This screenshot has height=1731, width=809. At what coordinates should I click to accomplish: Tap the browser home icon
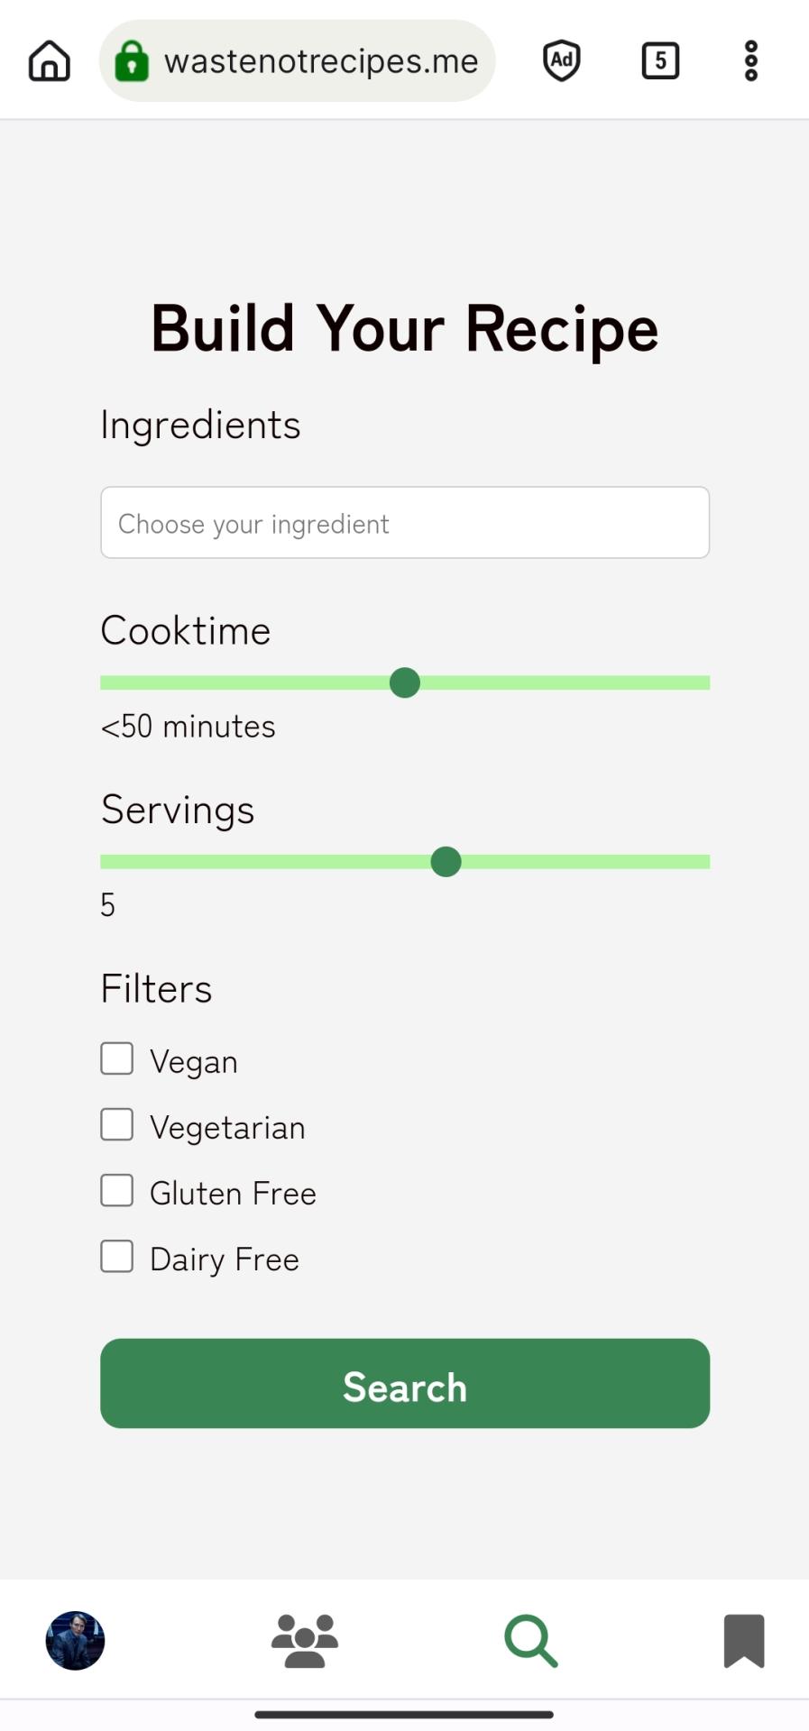[x=50, y=61]
